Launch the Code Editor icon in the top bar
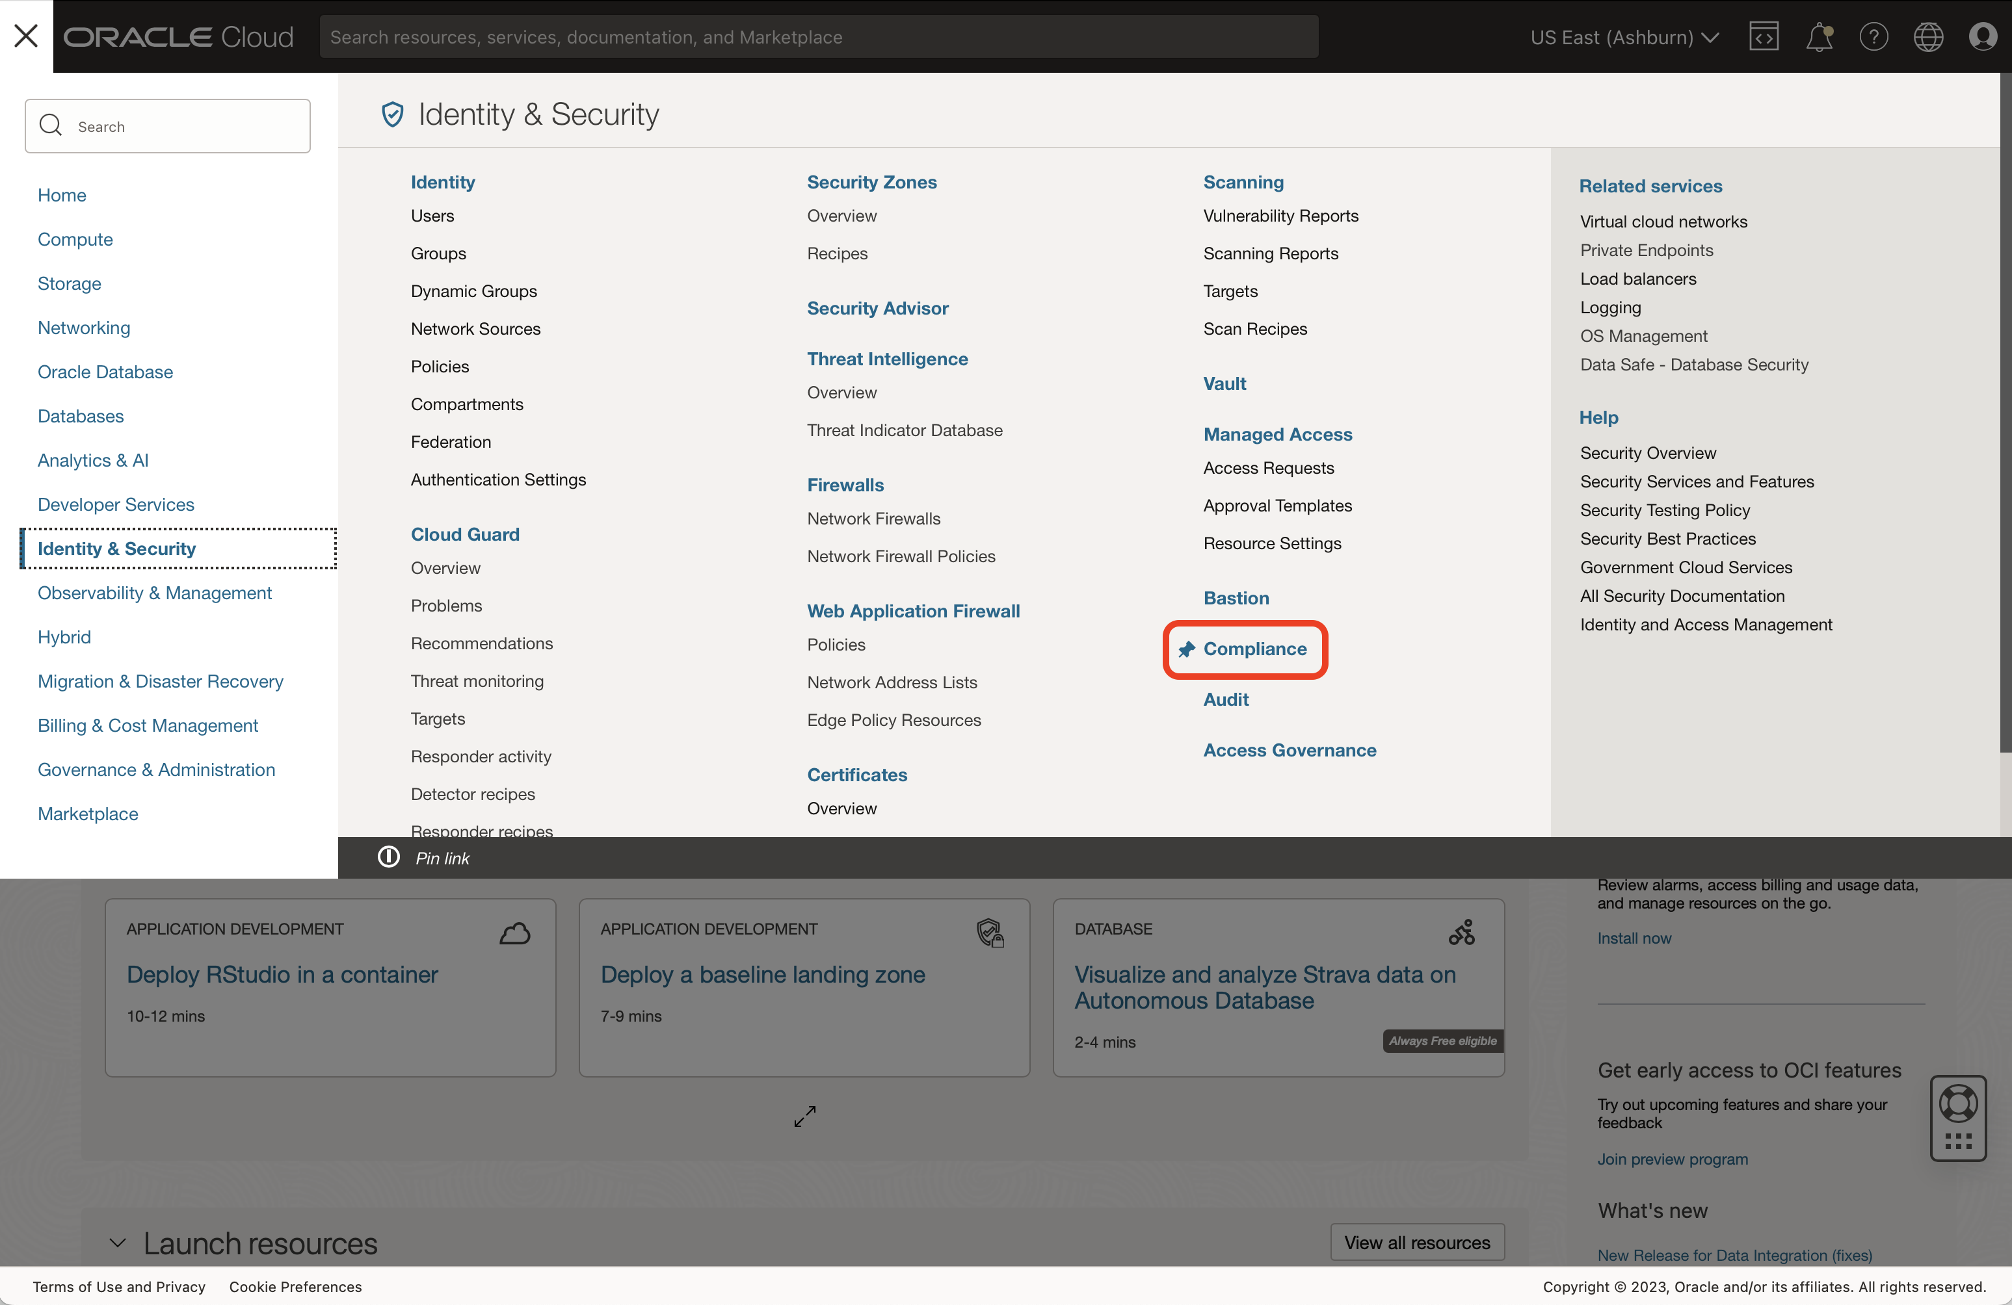 pyautogui.click(x=1764, y=36)
